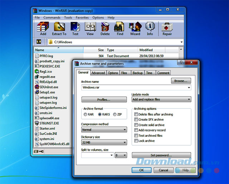229x184 pixels.
Task: Click the Set password... button
Action: coord(161,155)
